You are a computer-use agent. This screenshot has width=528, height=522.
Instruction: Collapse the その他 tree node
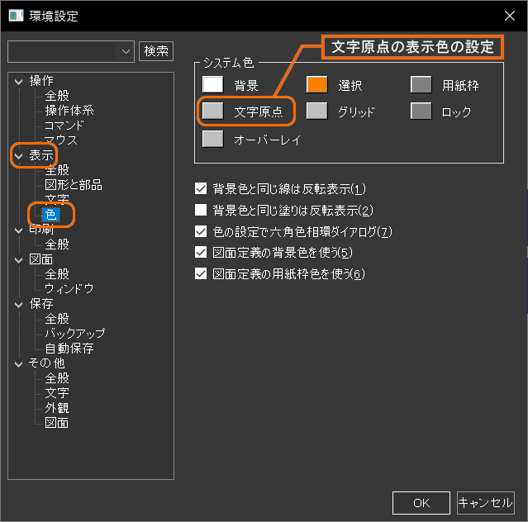pyautogui.click(x=18, y=363)
